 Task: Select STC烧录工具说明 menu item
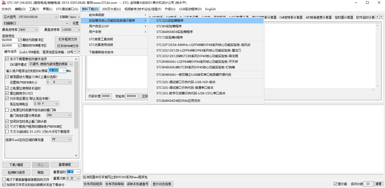click(114, 39)
